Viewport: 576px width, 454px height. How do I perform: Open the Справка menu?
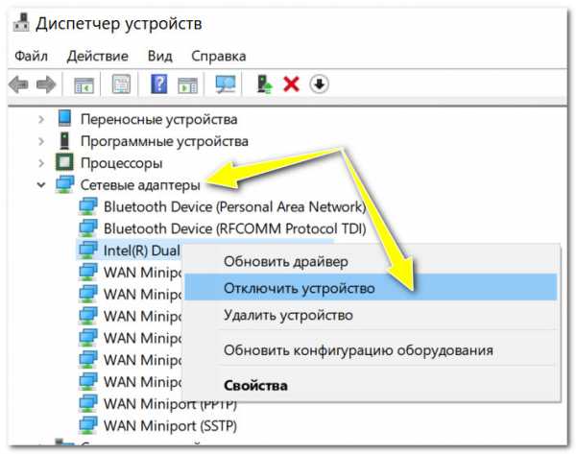tap(218, 56)
